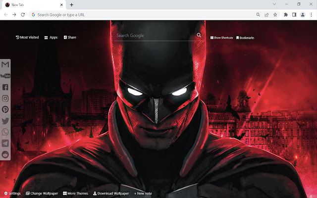Open the Most Visited list

pos(27,38)
